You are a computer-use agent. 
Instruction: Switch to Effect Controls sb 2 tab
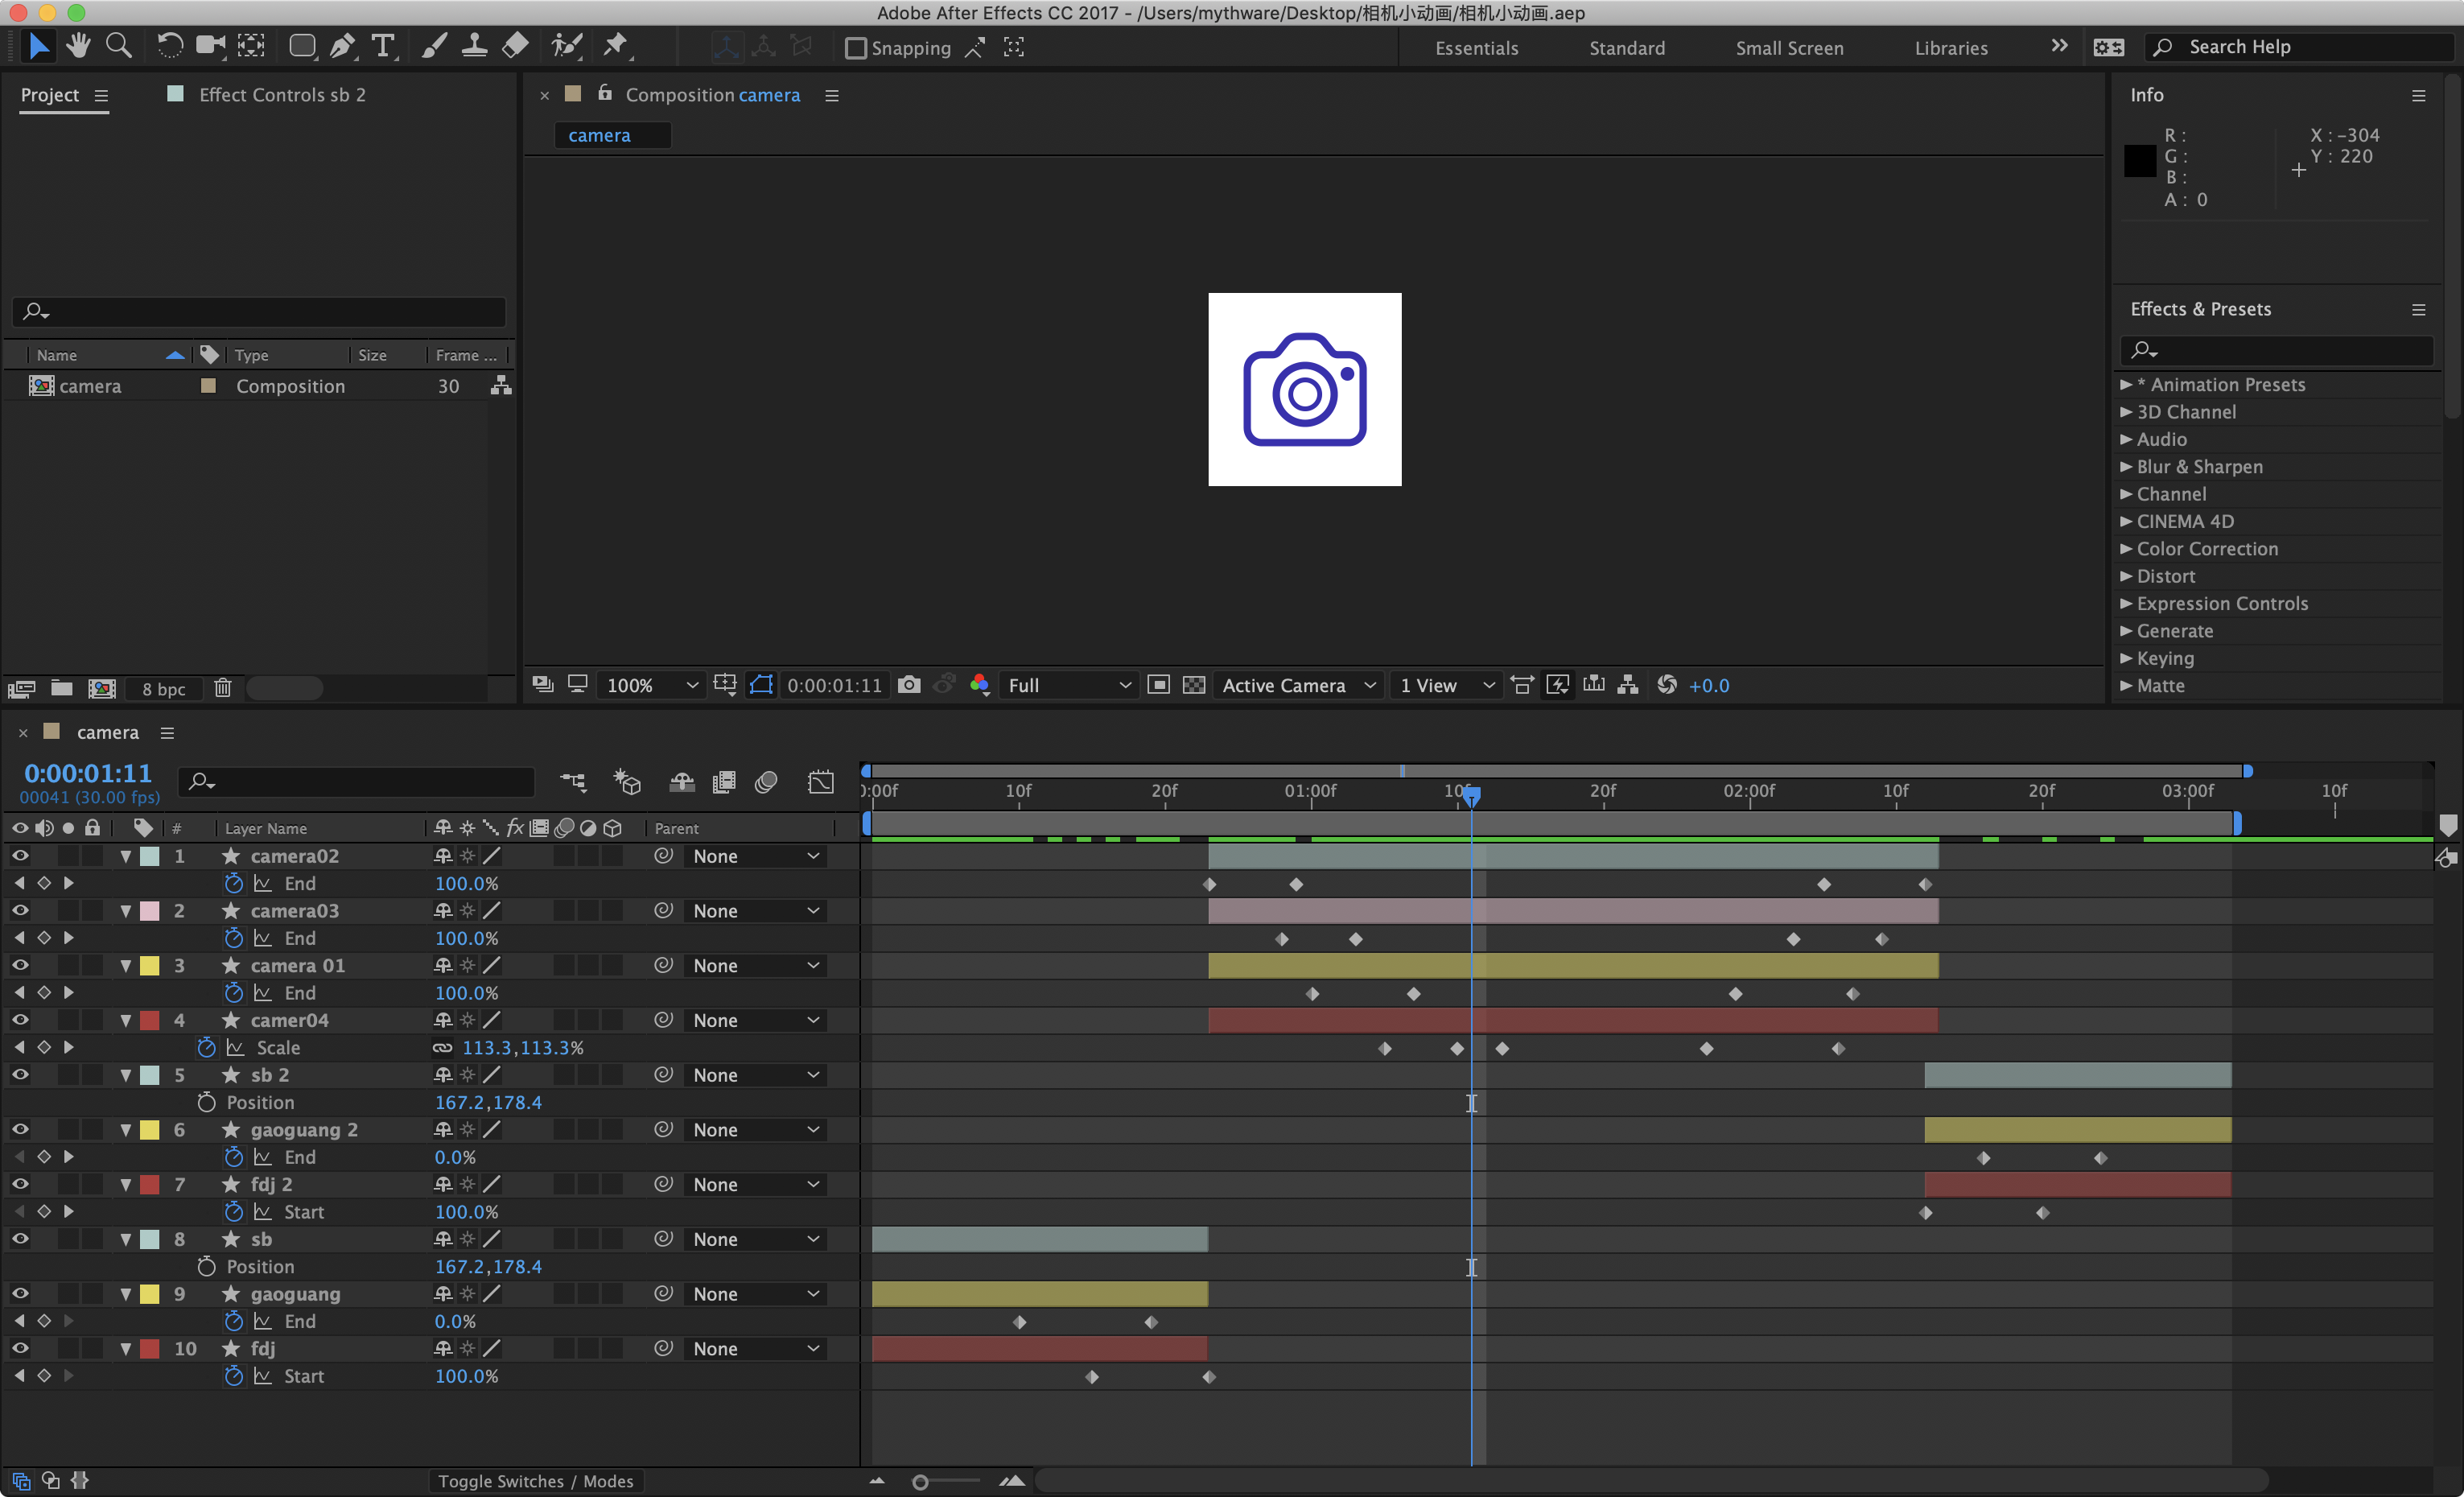pos(282,94)
